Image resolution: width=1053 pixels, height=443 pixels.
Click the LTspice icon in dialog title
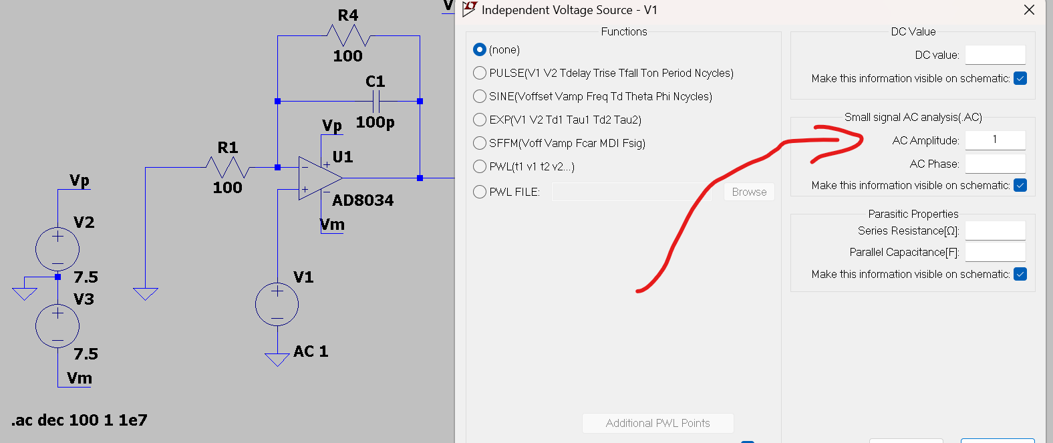(470, 9)
